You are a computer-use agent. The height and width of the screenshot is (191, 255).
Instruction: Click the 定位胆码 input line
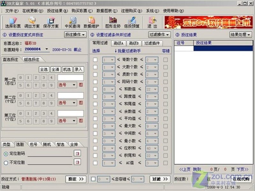tap(50, 154)
